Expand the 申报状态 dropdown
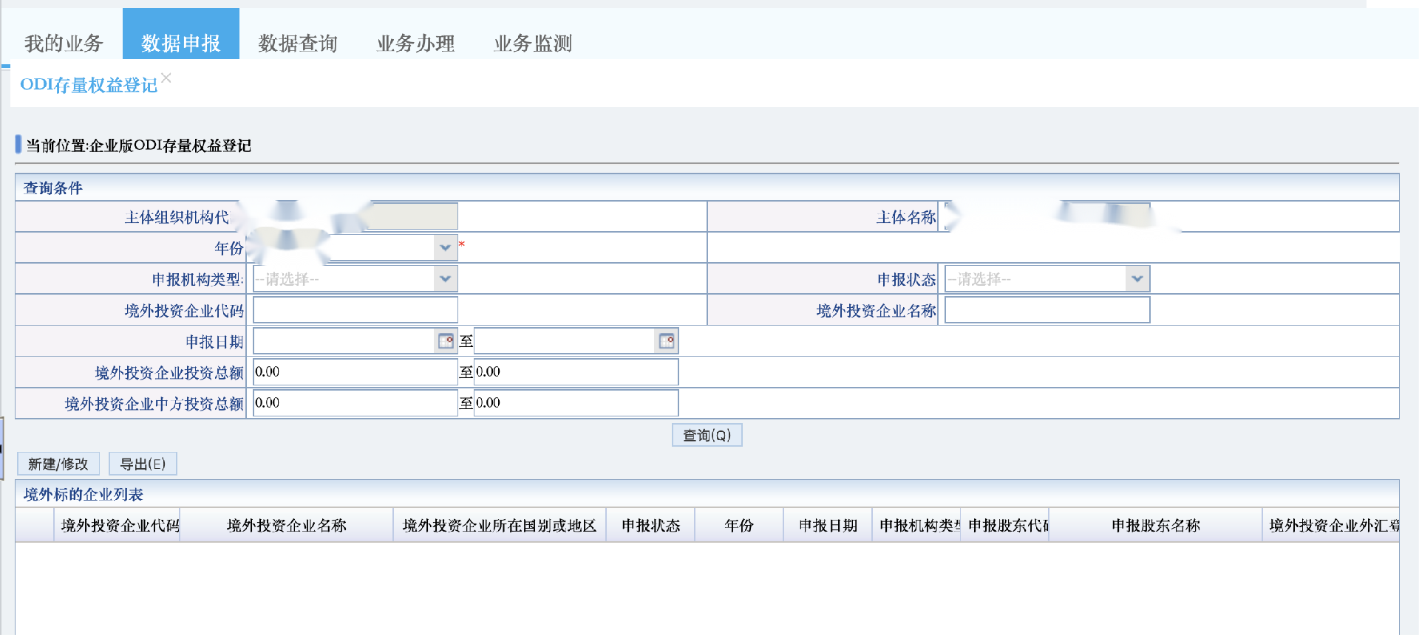Image resolution: width=1419 pixels, height=635 pixels. click(1137, 279)
